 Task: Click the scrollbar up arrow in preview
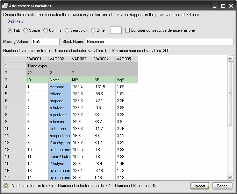pyautogui.click(x=230, y=58)
